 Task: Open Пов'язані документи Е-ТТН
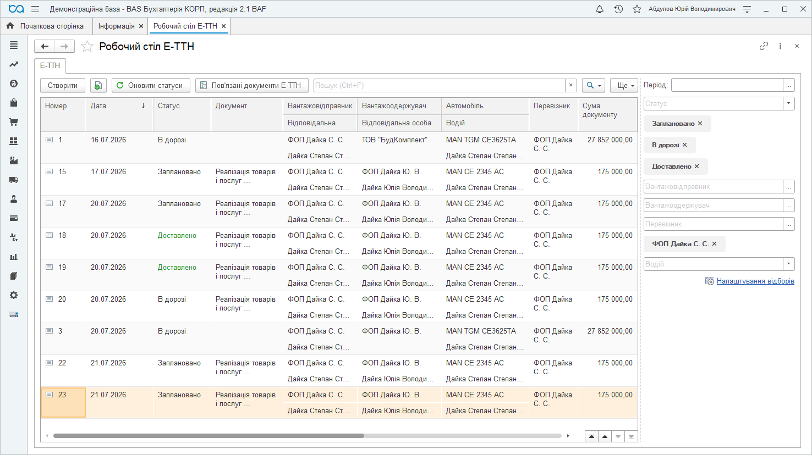[251, 85]
